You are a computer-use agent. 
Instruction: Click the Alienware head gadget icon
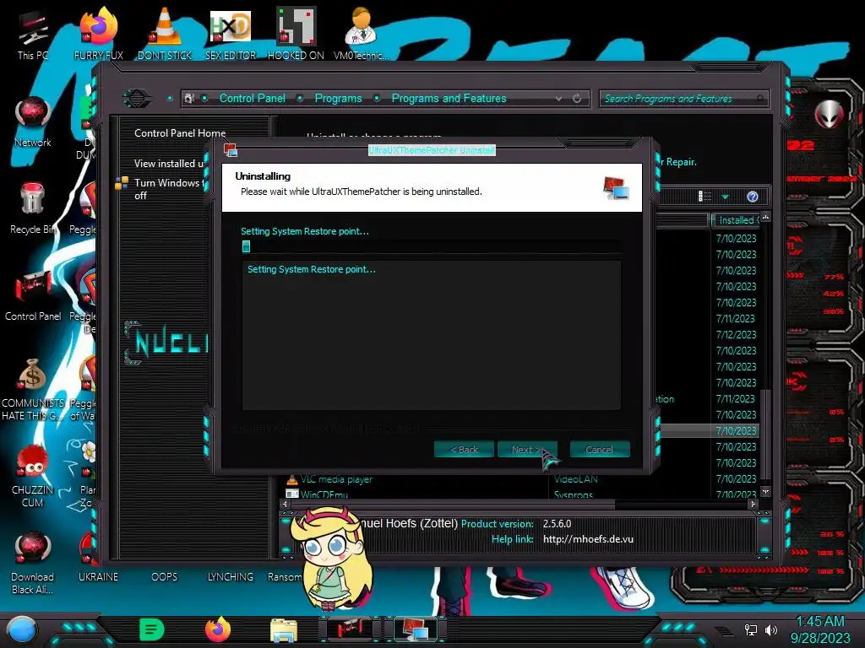pos(829,115)
